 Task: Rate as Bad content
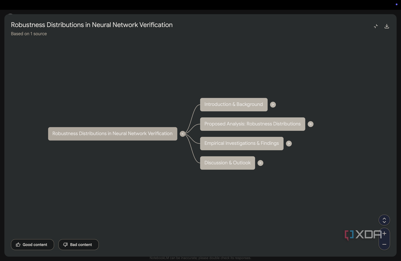coord(78,245)
